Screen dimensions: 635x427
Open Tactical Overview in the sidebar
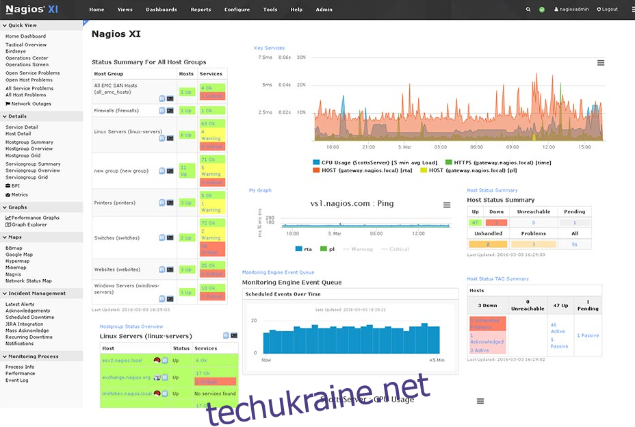tap(26, 45)
